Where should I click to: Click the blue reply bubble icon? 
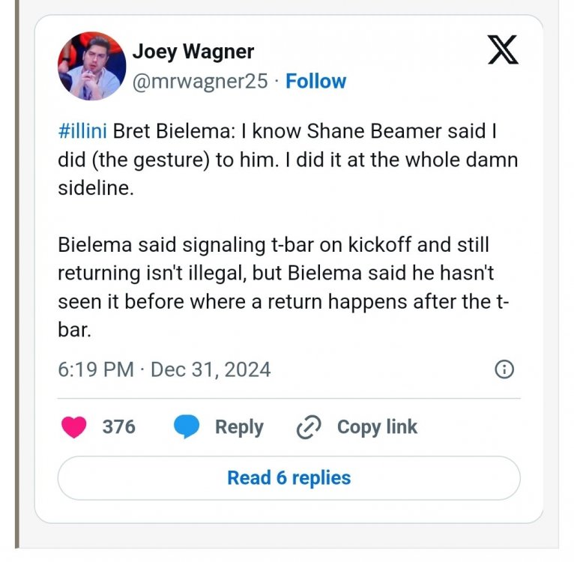[x=187, y=426]
